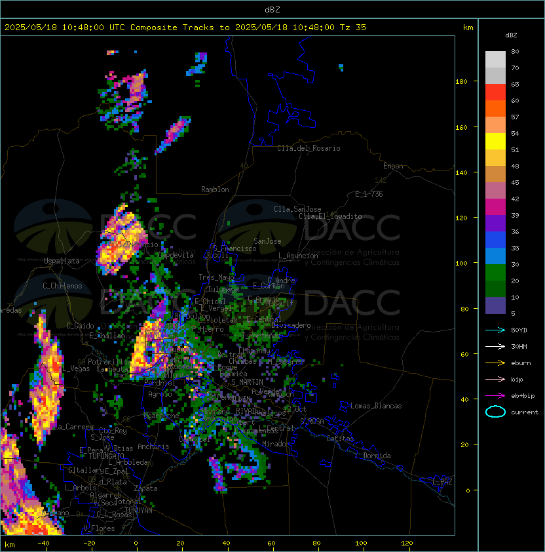Pick the light gray swatch between 80 and 70
This screenshot has height=552, width=545.
tap(495, 60)
